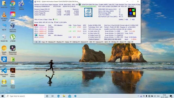Expand the PCI Bus dropdown arrow
The width and height of the screenshot is (174, 98).
[118, 42]
